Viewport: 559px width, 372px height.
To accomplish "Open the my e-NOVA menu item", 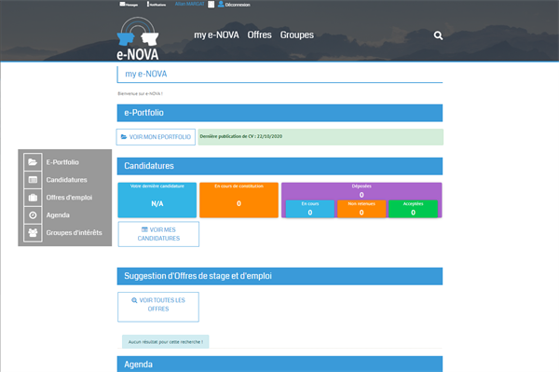I will [x=216, y=34].
